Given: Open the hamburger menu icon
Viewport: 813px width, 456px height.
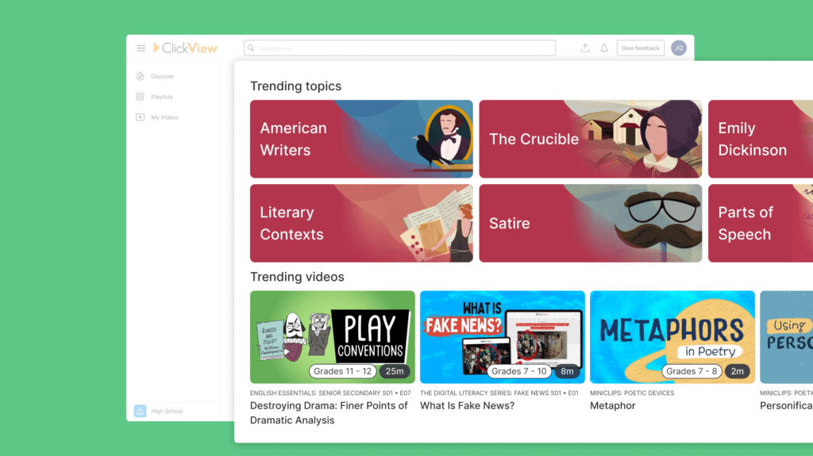Looking at the screenshot, I should tap(141, 48).
